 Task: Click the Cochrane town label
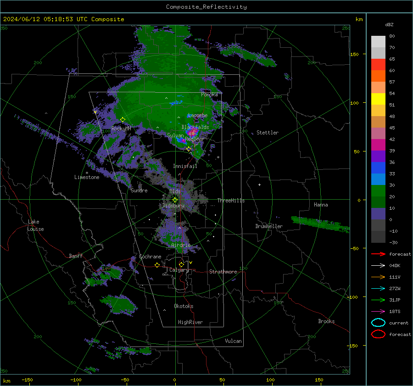150,257
